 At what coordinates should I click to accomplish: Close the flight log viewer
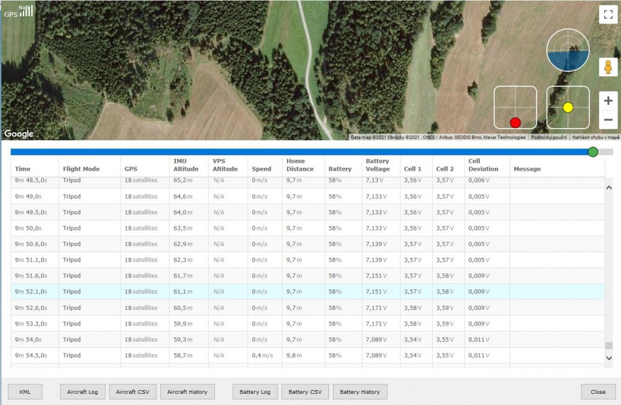[x=598, y=392]
